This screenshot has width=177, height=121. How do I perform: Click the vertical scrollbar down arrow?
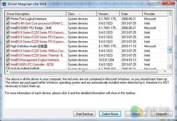click(169, 67)
